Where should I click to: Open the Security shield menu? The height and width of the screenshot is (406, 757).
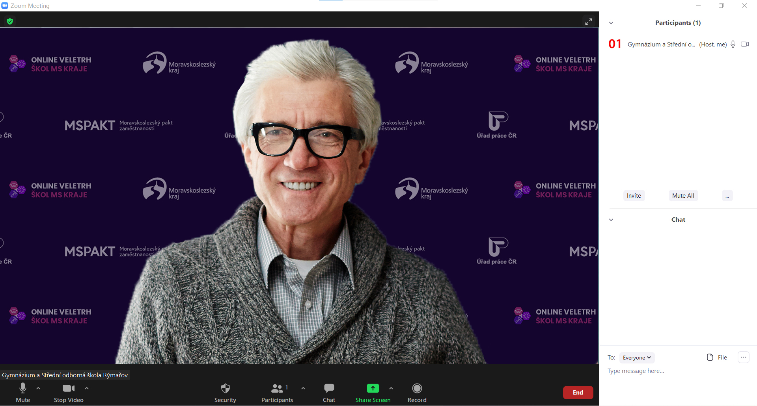pos(225,393)
